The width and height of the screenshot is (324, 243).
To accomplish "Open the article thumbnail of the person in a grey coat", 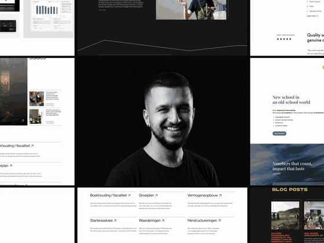I will pos(36,99).
